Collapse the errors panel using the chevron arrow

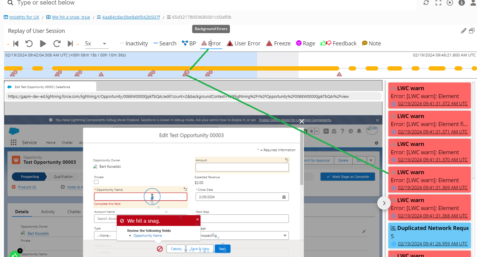[384, 203]
